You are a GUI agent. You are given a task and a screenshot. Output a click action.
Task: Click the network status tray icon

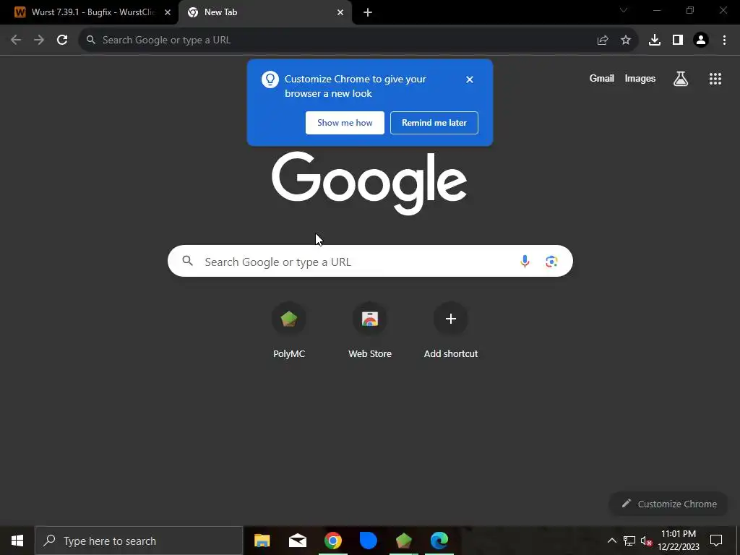(x=629, y=541)
